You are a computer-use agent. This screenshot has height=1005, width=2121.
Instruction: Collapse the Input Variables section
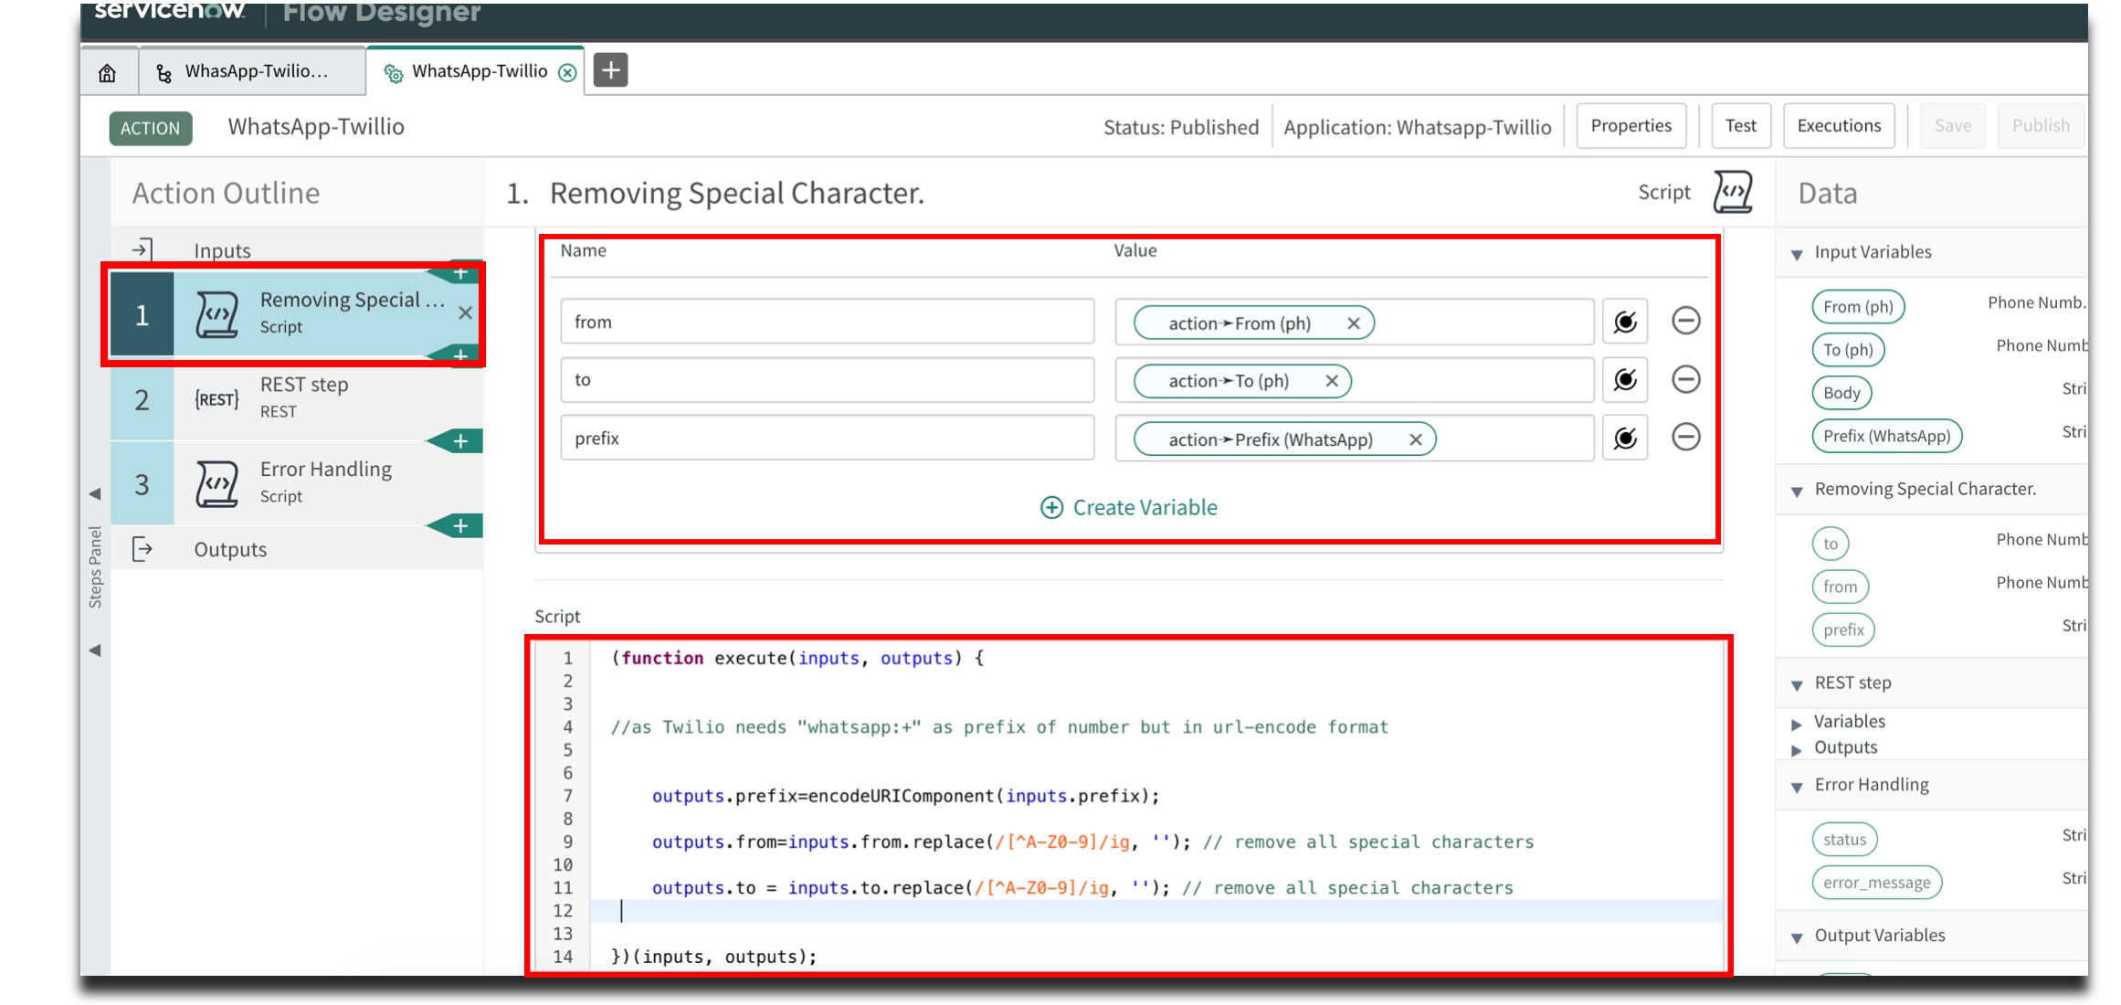(1796, 252)
